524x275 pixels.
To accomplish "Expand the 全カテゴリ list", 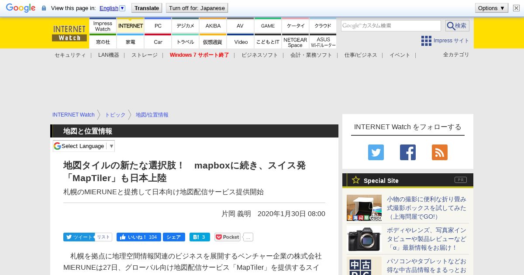I will [456, 55].
